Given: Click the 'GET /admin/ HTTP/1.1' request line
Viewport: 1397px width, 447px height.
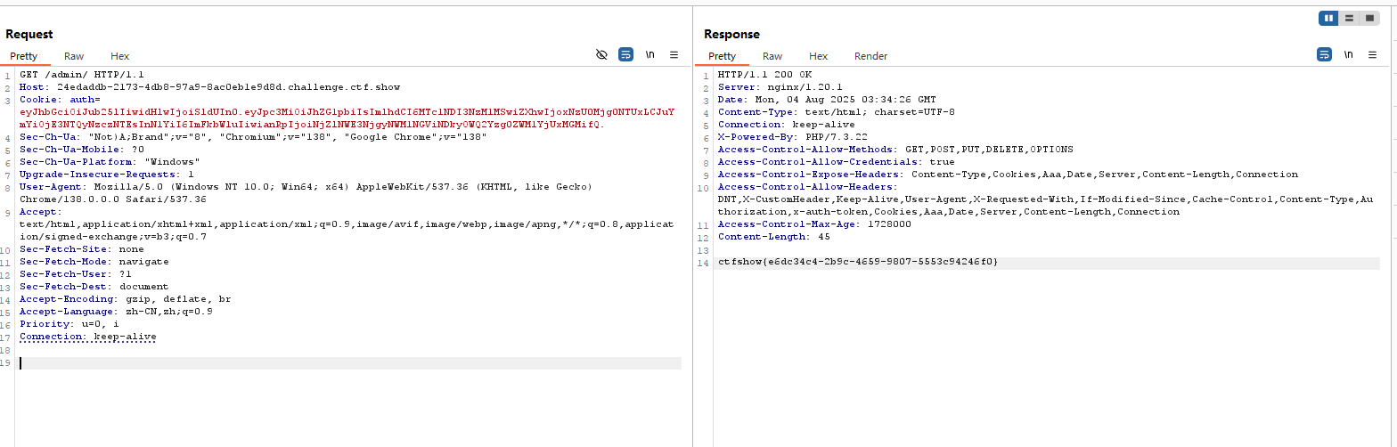Looking at the screenshot, I should coord(81,75).
